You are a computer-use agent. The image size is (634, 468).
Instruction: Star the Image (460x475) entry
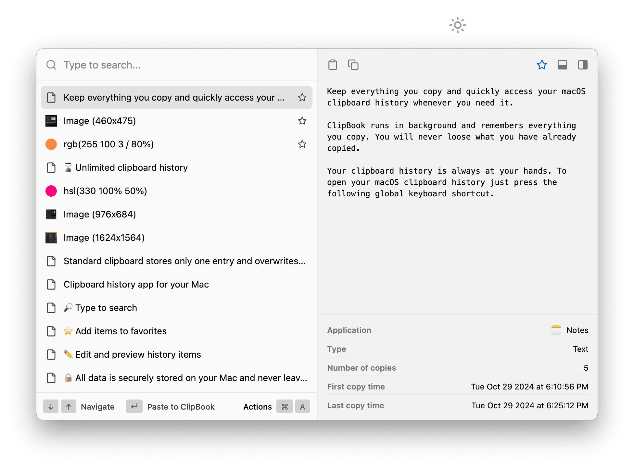302,120
